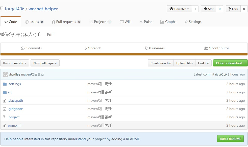Click the gear icon on Settings tab
The image size is (248, 147).
pos(186,22)
